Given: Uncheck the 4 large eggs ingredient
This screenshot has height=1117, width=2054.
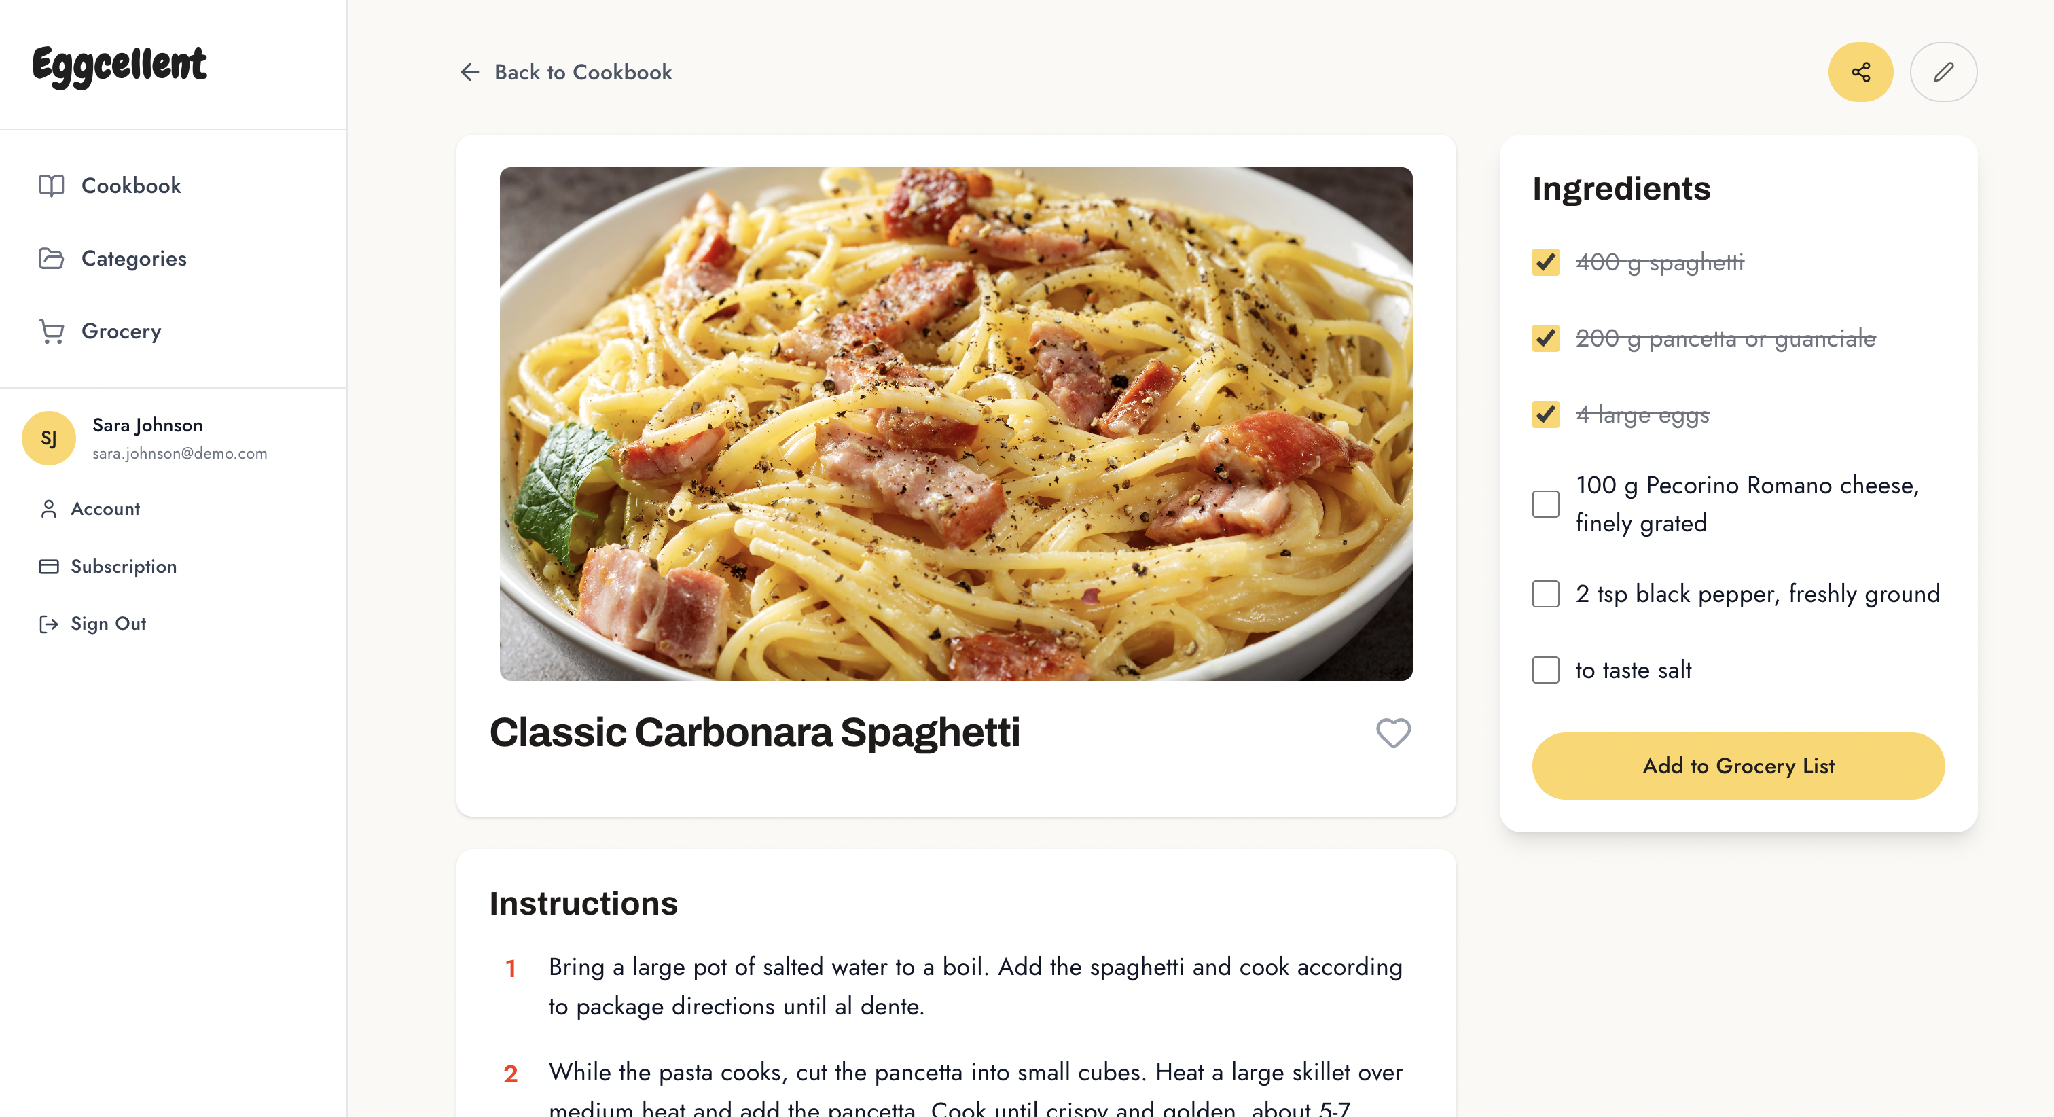Looking at the screenshot, I should point(1545,415).
